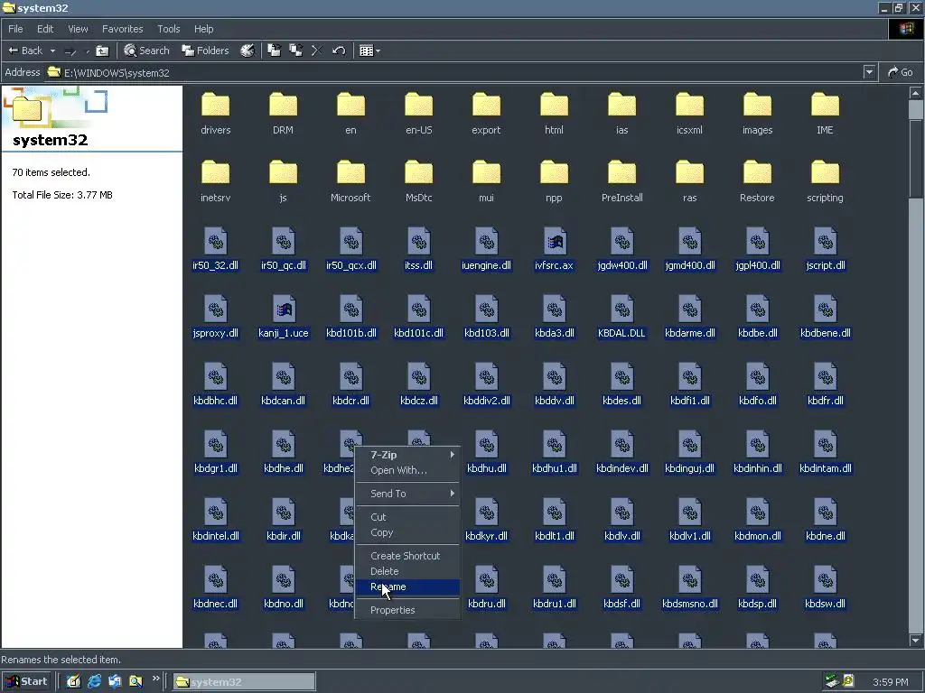Select Copy in the context menu
The height and width of the screenshot is (693, 925).
pyautogui.click(x=407, y=532)
